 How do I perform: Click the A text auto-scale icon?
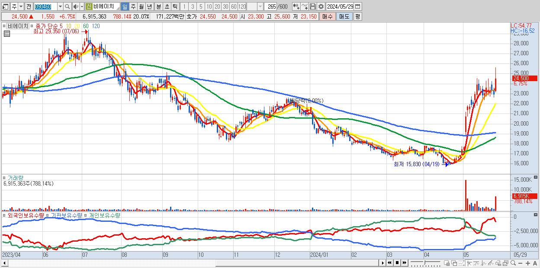pos(535,263)
